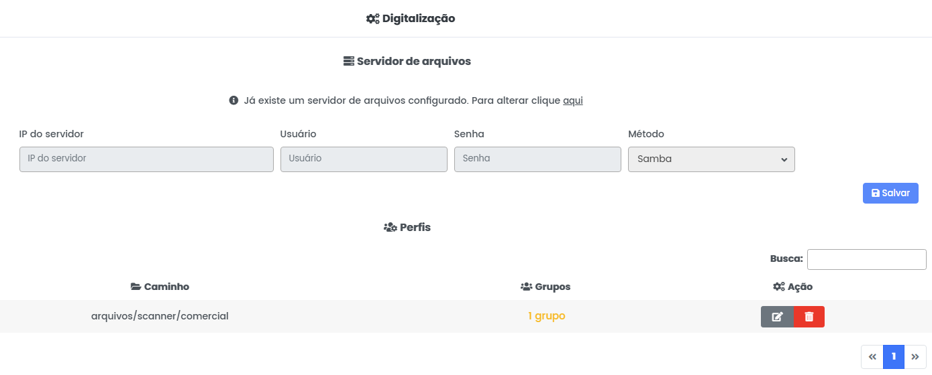
Task: Focus the Busca search field
Action: tap(866, 259)
